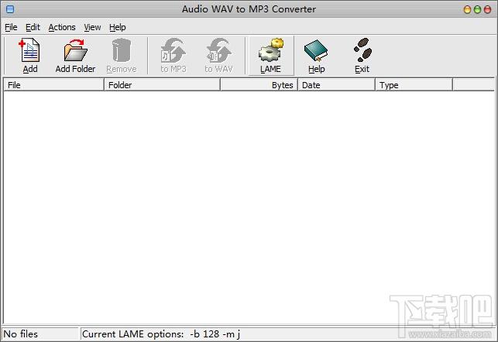Viewport: 498px width, 342px height.
Task: Click the 'No files' status bar text
Action: (21, 334)
